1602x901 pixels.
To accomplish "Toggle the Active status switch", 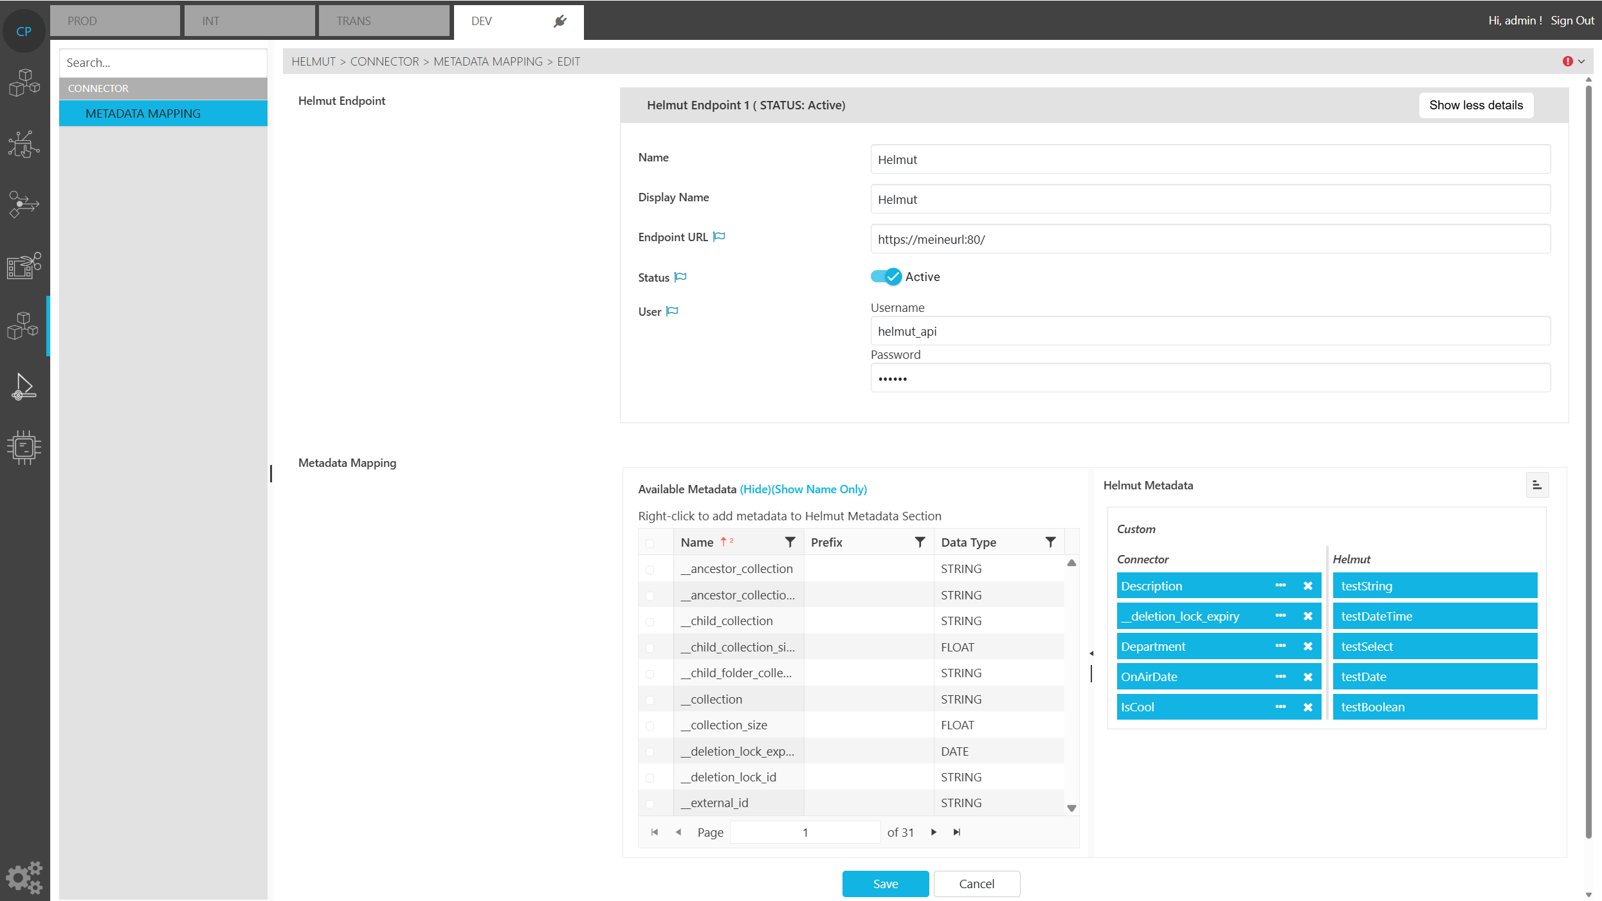I will [x=886, y=277].
